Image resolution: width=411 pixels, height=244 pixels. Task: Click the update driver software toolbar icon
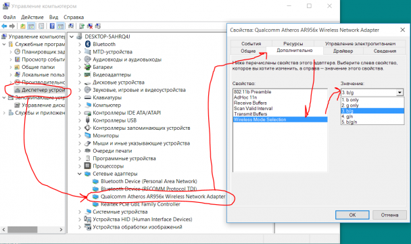click(x=82, y=26)
